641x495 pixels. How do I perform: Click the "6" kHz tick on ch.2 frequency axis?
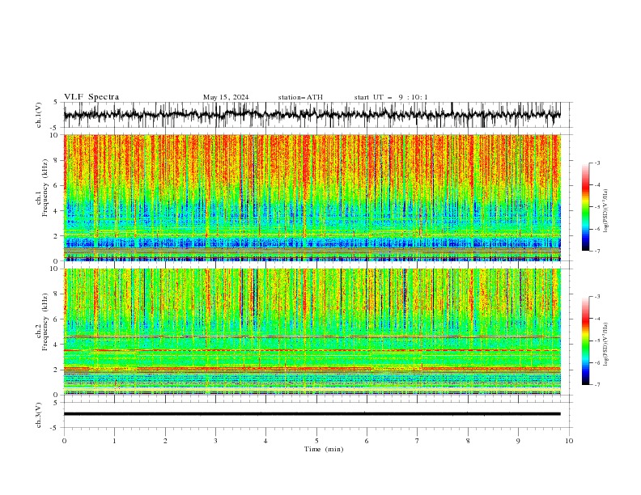(x=57, y=319)
